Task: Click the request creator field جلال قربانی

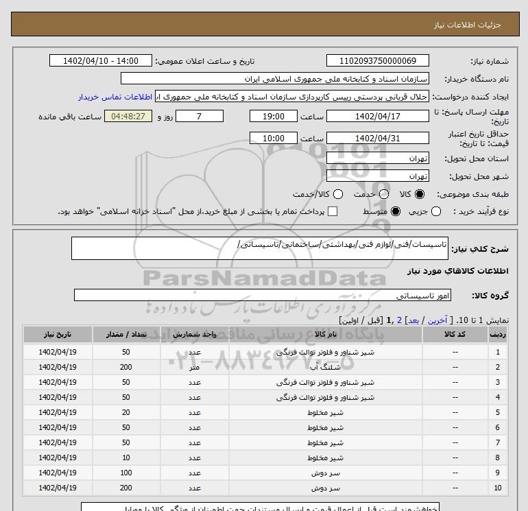Action: 292,96
